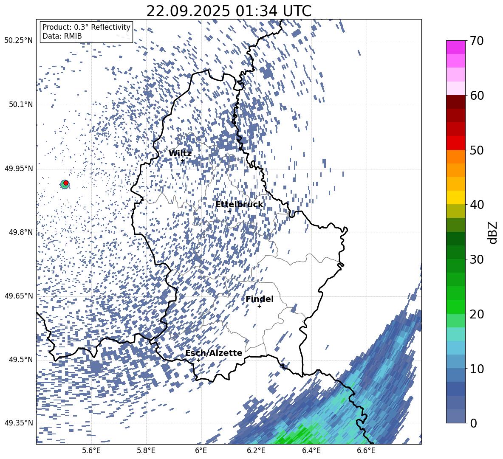Click the 49.8°N latitude label
Image resolution: width=503 pixels, height=459 pixels.
20,232
